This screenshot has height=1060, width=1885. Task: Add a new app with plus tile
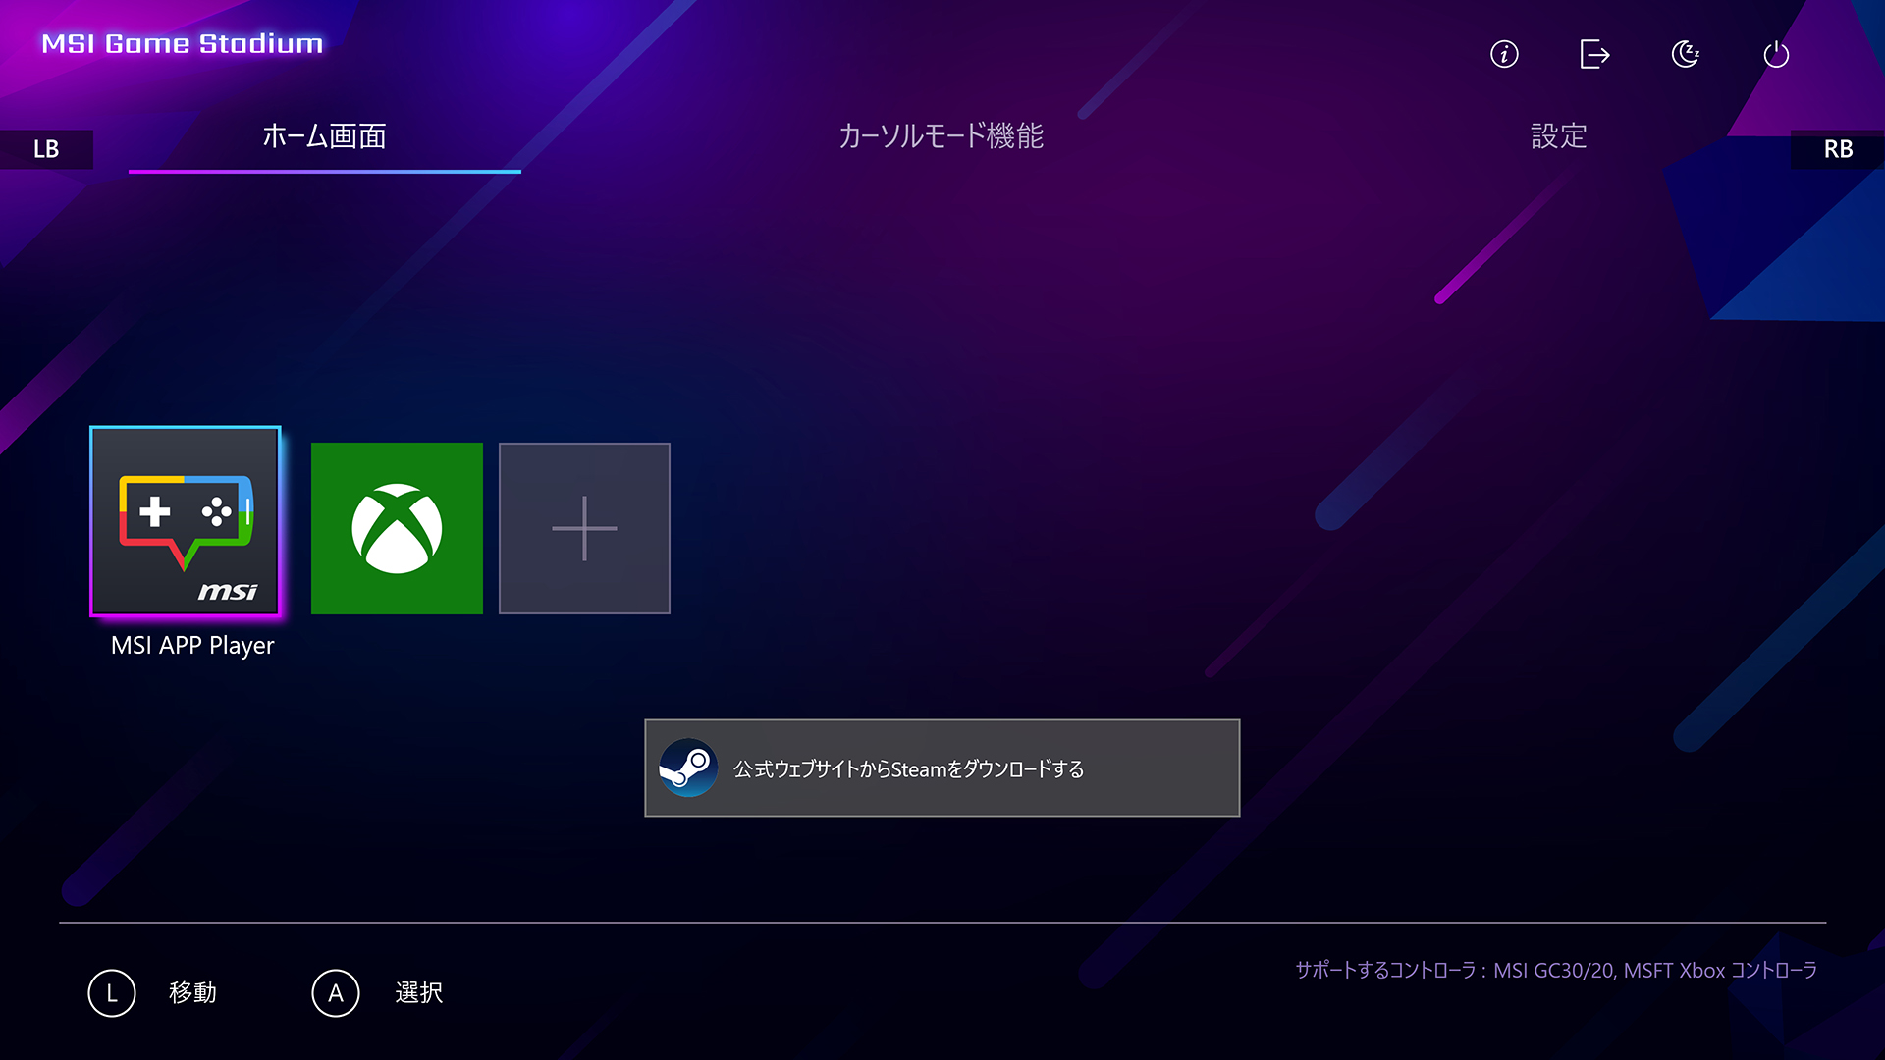coord(584,528)
